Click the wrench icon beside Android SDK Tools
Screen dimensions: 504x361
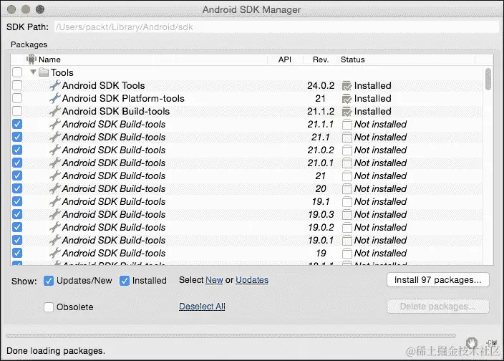point(55,85)
